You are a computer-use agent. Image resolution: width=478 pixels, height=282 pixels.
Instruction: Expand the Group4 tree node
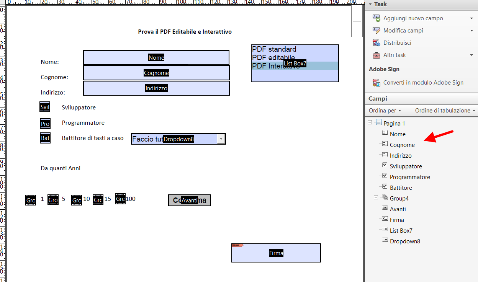tap(376, 198)
